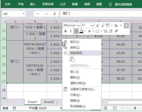Apply comma style format
The image size is (142, 112).
tap(121, 26)
